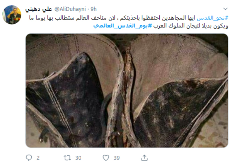Viewport: 232px width, 165px height.
Task: Click the like count 39
Action: 117,158
